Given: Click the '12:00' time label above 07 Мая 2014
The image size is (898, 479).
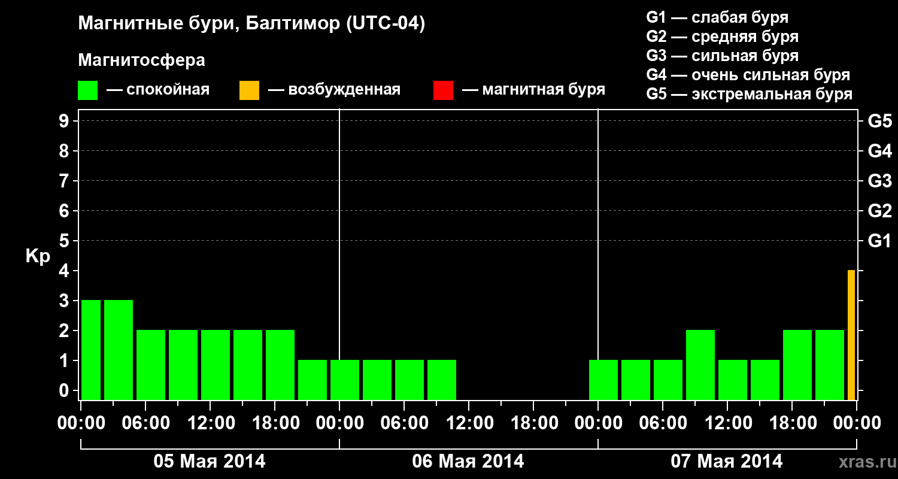Looking at the screenshot, I should [x=727, y=423].
